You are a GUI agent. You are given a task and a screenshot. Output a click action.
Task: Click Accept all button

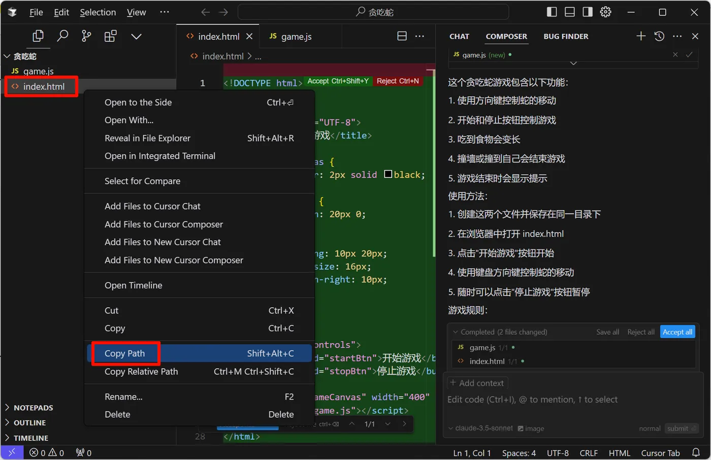point(677,332)
